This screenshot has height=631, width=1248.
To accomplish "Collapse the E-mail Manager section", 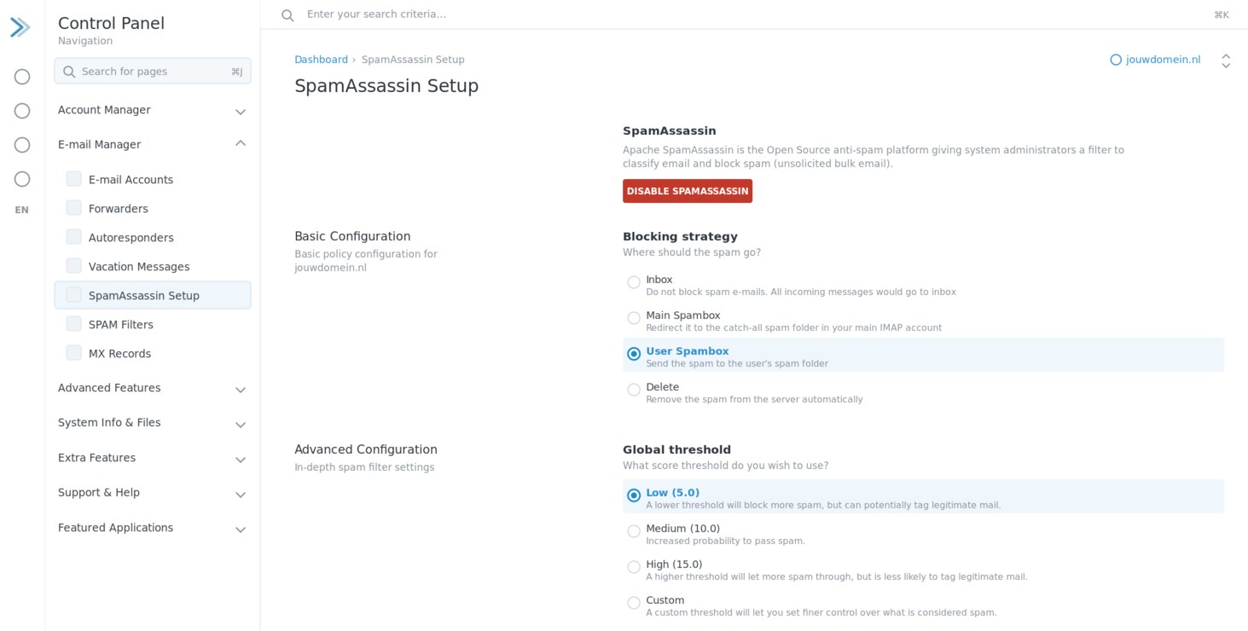I will point(153,144).
